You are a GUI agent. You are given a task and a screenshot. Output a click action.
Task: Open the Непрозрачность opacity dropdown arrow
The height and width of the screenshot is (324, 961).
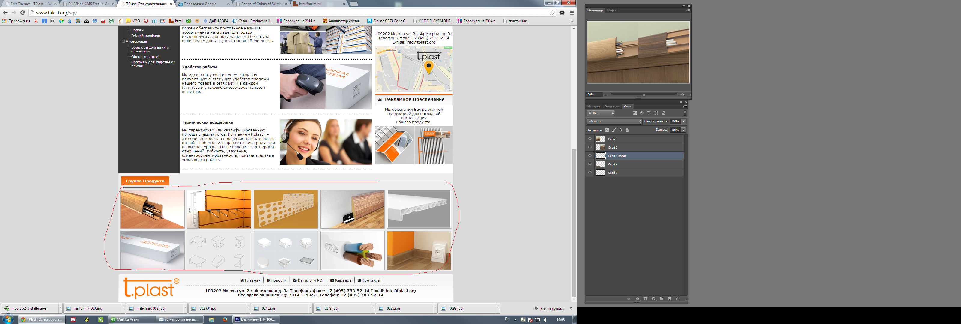pyautogui.click(x=684, y=121)
